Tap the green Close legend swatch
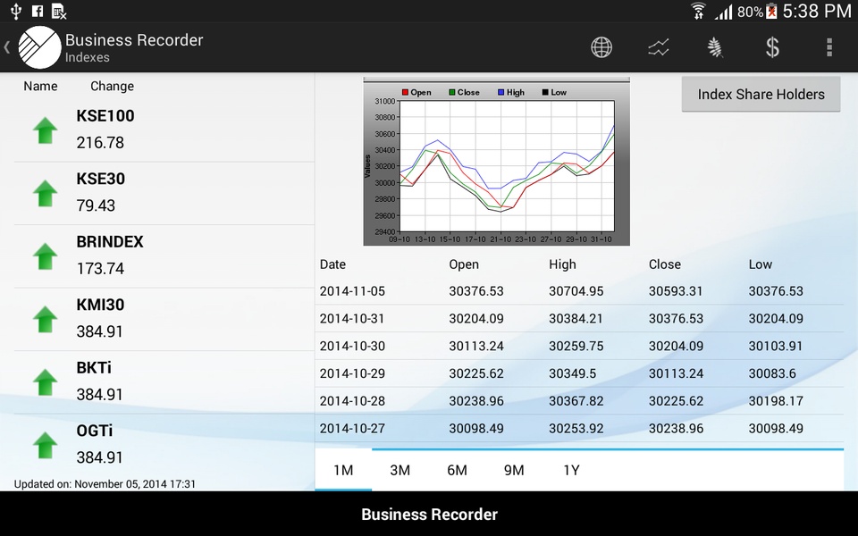The width and height of the screenshot is (858, 536). (452, 92)
